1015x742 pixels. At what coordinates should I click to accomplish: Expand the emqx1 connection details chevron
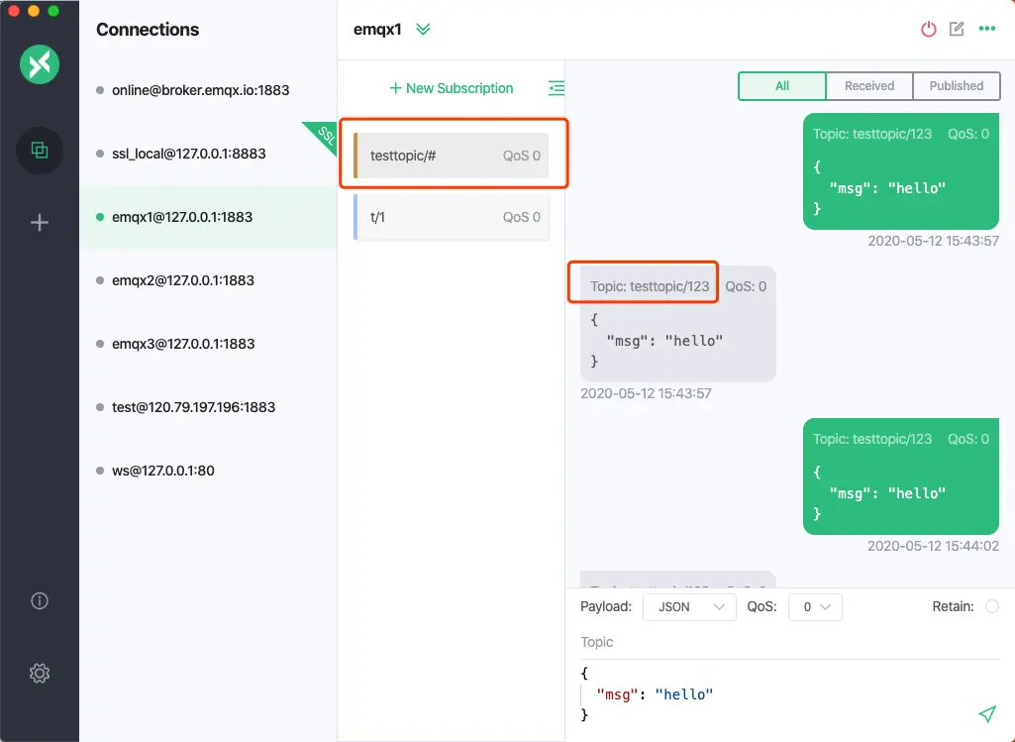pos(423,29)
